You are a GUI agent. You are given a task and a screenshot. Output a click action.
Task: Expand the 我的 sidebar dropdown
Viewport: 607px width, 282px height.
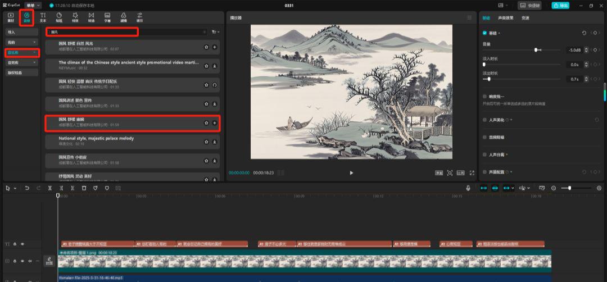(x=21, y=42)
